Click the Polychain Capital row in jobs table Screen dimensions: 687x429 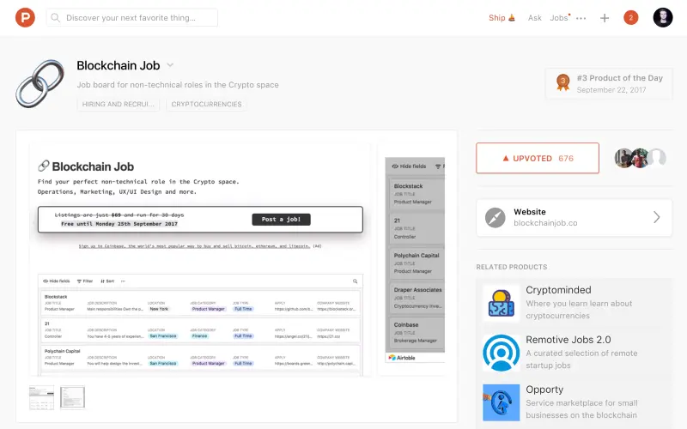click(200, 357)
